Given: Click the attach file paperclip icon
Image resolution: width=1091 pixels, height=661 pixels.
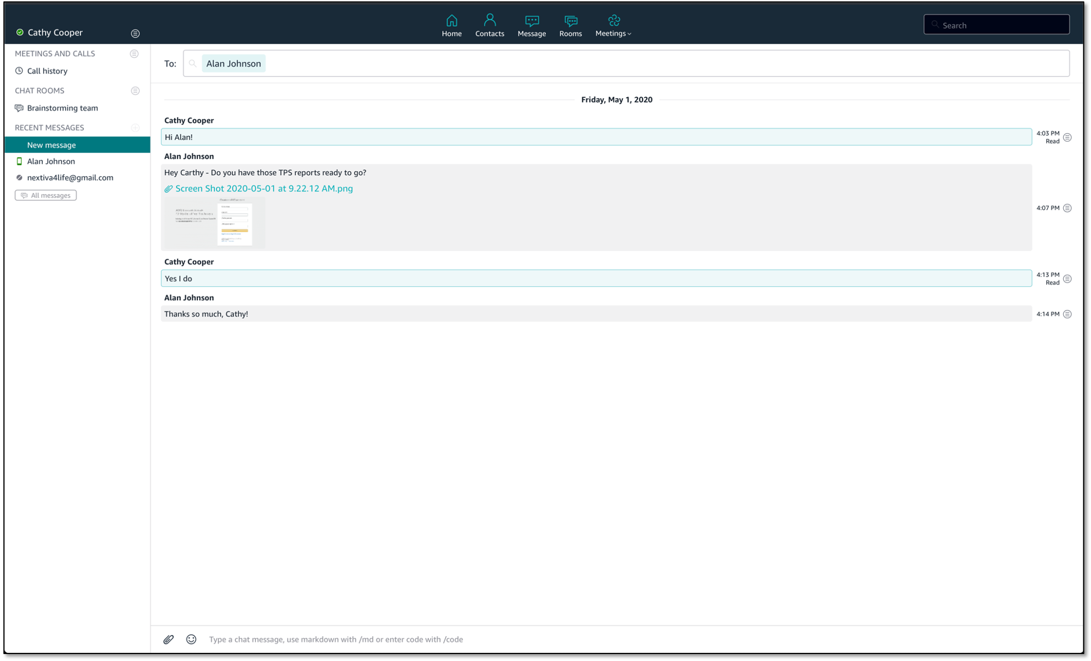Looking at the screenshot, I should [168, 639].
